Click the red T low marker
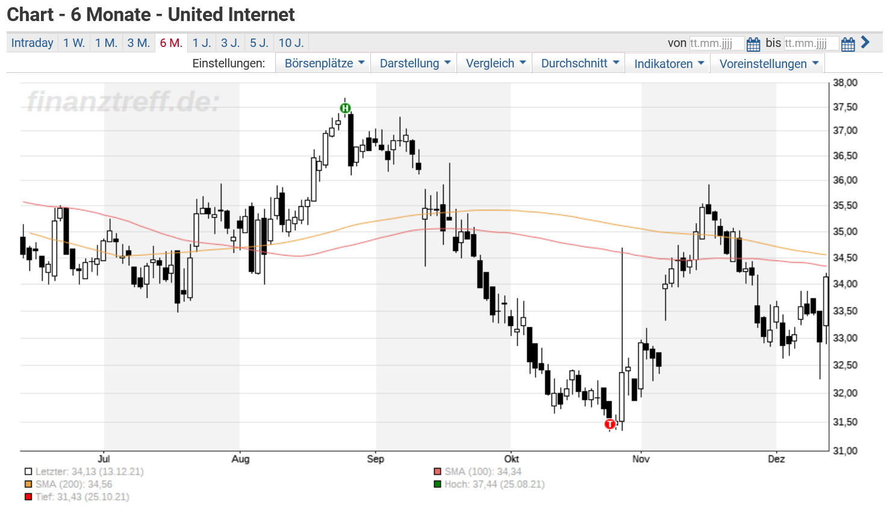Viewport: 887px width, 509px height. coord(610,424)
